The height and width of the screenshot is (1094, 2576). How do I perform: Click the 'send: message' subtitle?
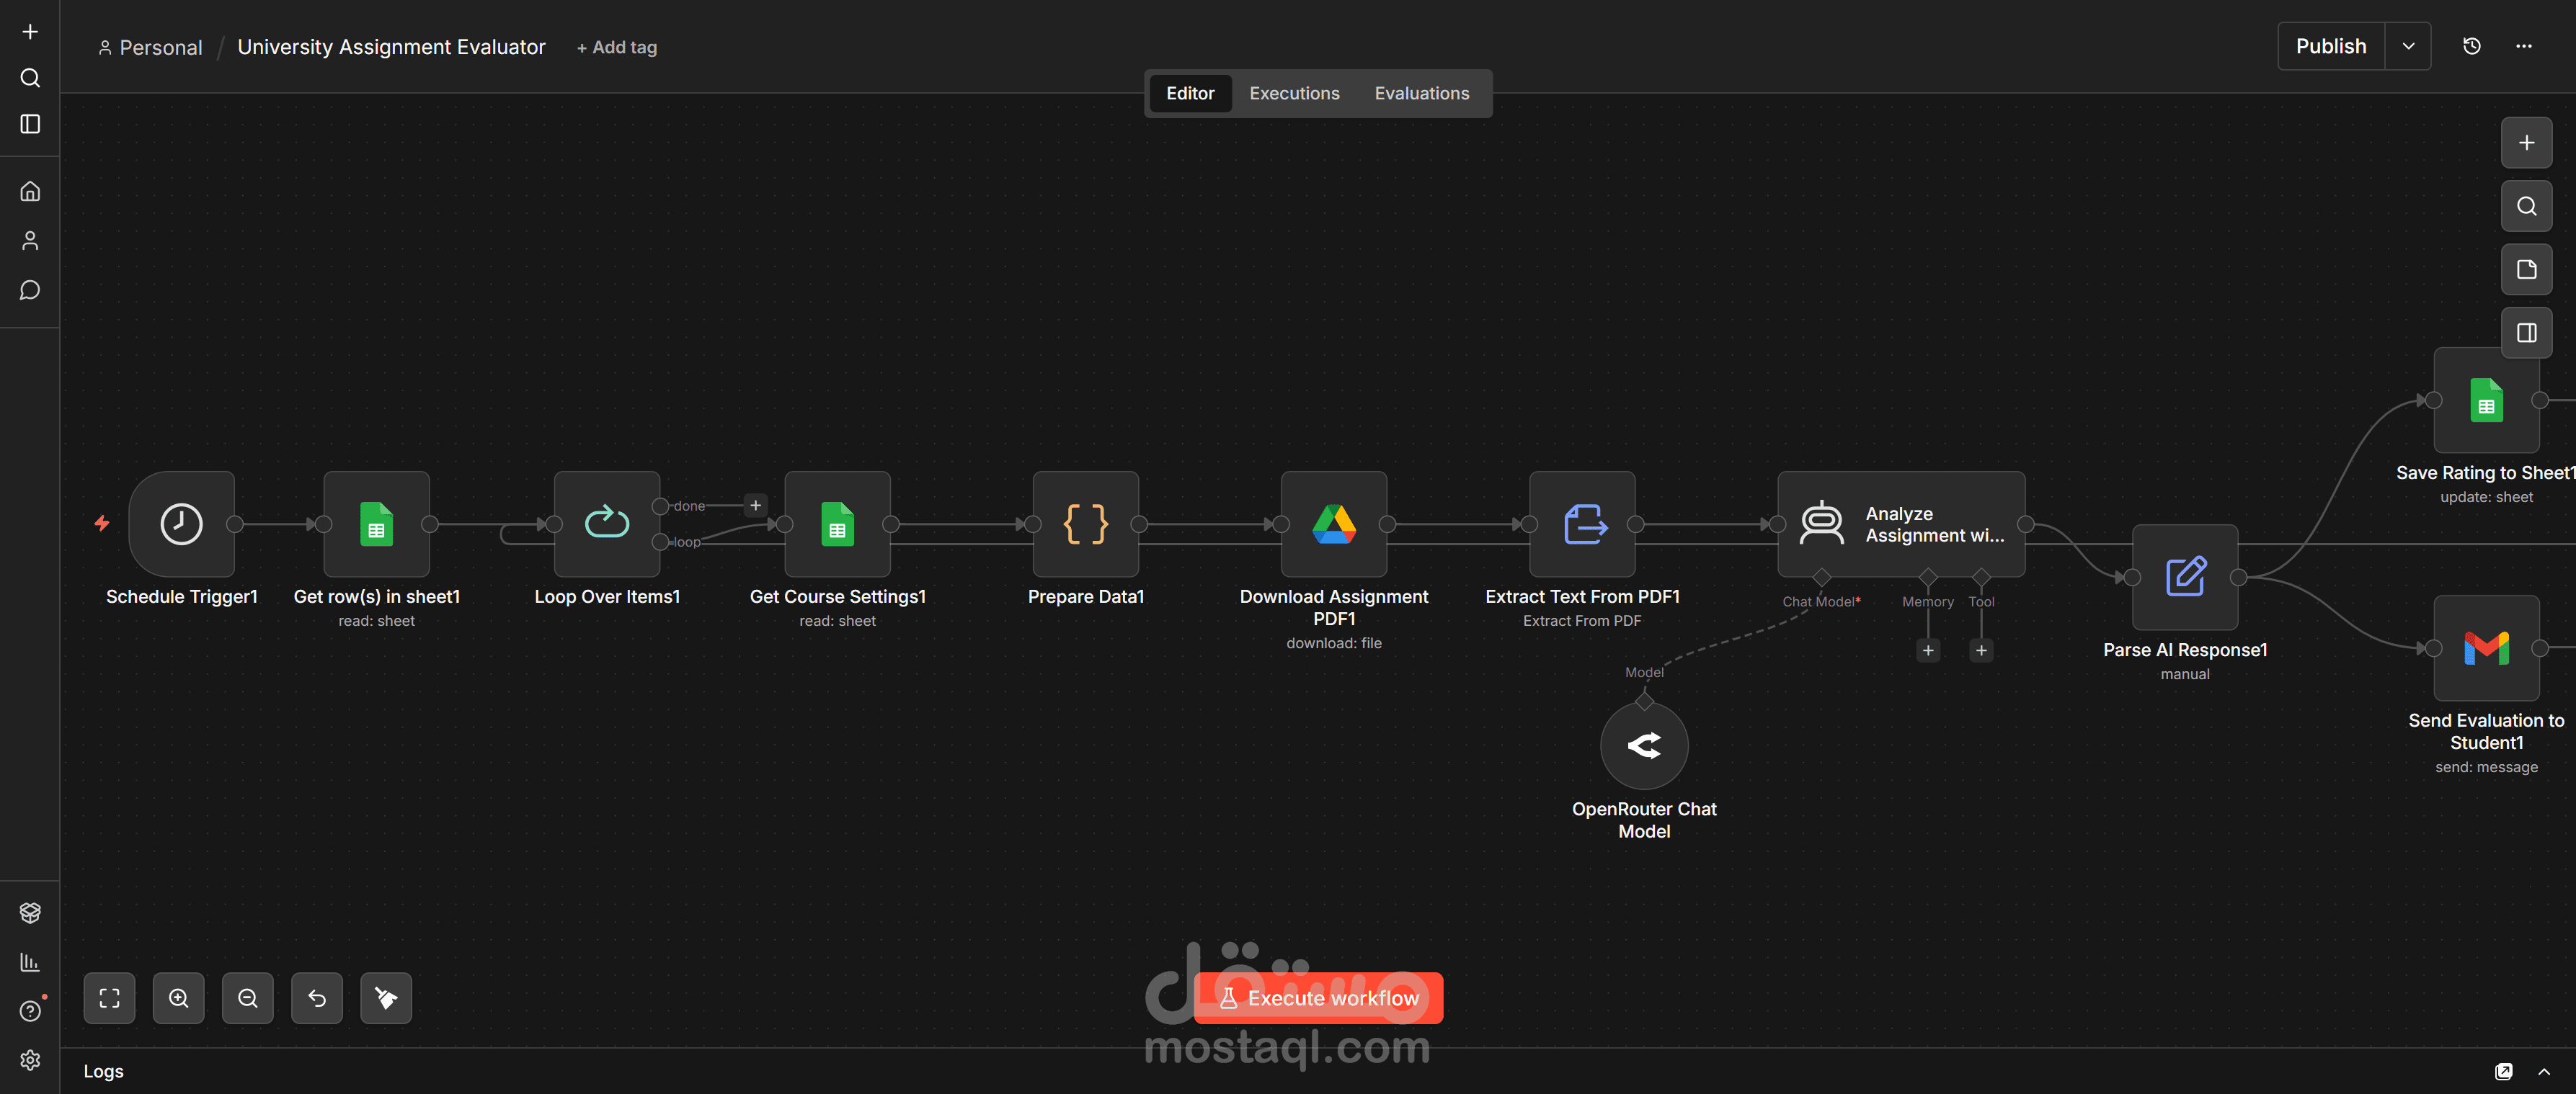tap(2486, 767)
